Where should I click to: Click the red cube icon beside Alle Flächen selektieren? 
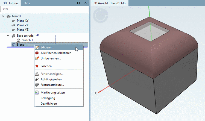point(37,53)
